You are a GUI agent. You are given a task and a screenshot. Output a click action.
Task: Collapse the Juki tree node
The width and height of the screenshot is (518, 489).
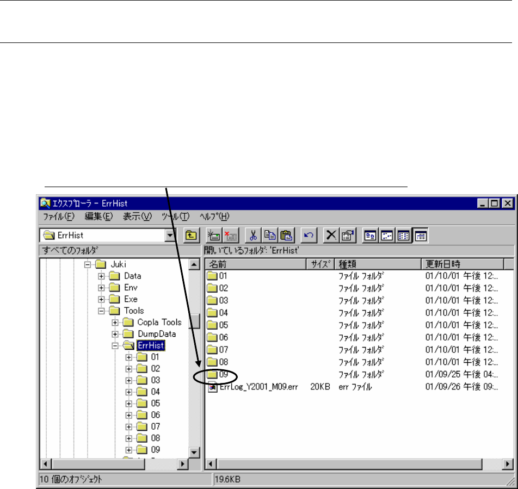tap(88, 264)
